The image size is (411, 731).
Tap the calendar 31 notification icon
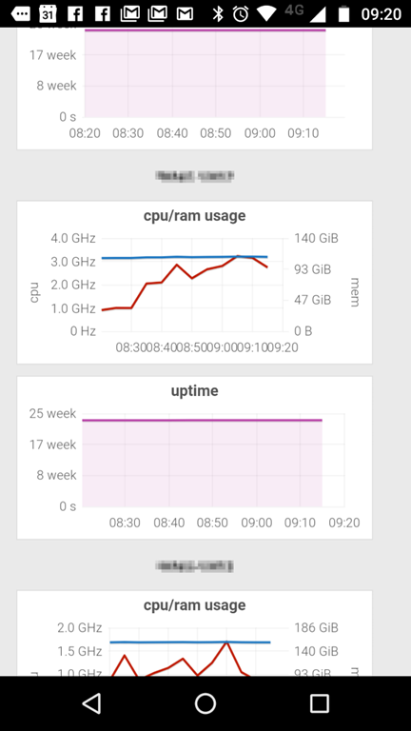tap(48, 14)
